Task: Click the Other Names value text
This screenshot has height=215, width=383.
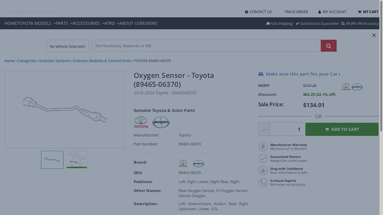Action: 214,193
